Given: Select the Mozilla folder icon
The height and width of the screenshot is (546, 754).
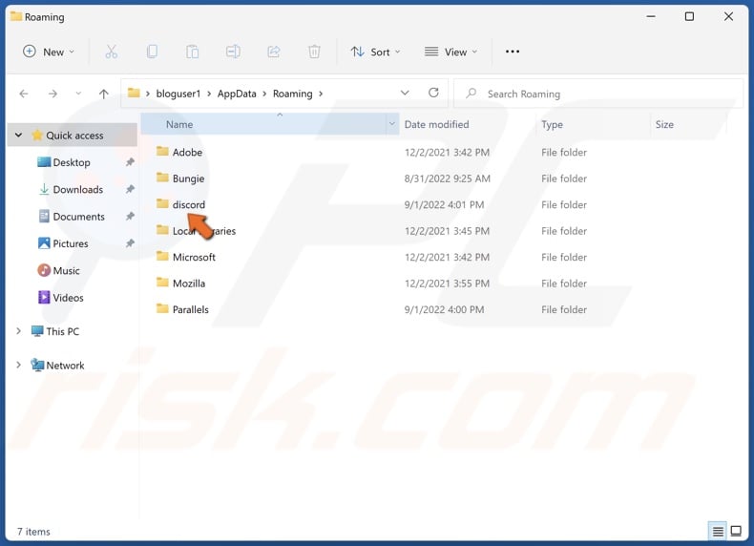Looking at the screenshot, I should 162,283.
